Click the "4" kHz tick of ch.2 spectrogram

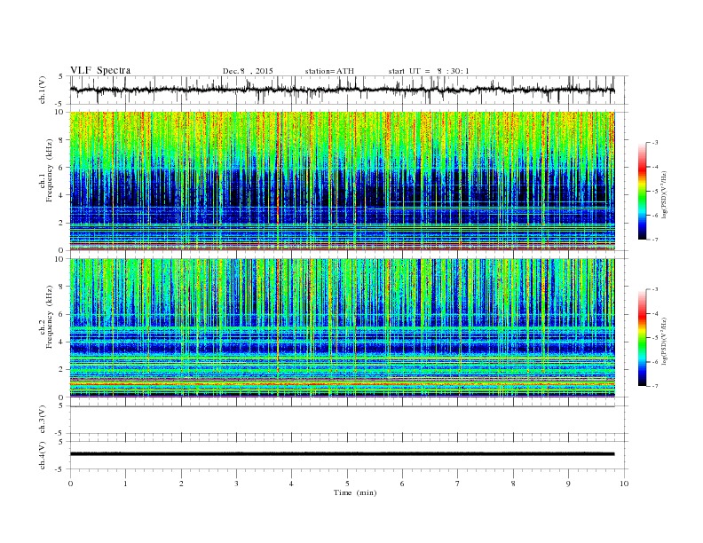(x=62, y=342)
